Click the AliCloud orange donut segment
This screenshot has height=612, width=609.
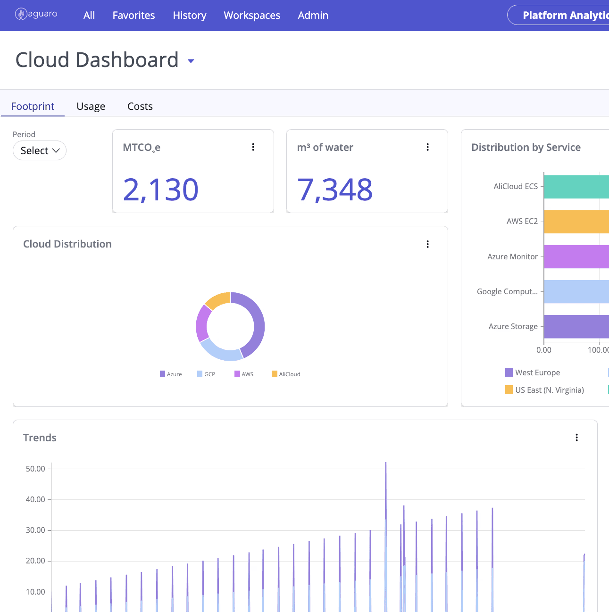click(219, 300)
